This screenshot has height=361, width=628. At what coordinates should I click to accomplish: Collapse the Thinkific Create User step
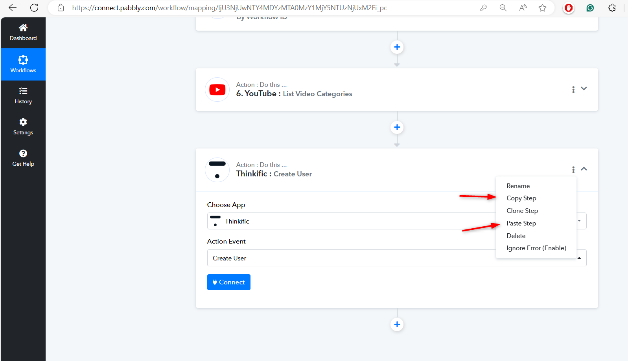(584, 169)
